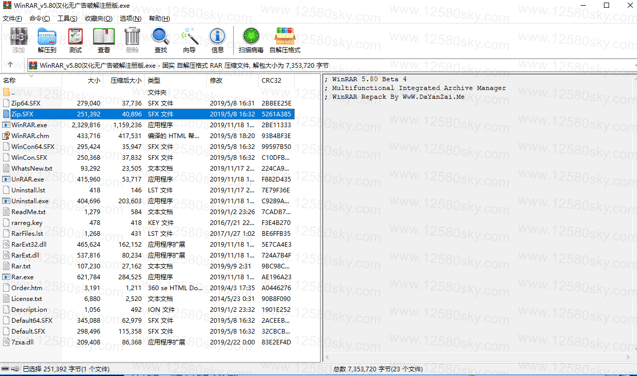Click the 删除 (Delete) toolbar icon
The height and width of the screenshot is (376, 637).
[x=132, y=36]
